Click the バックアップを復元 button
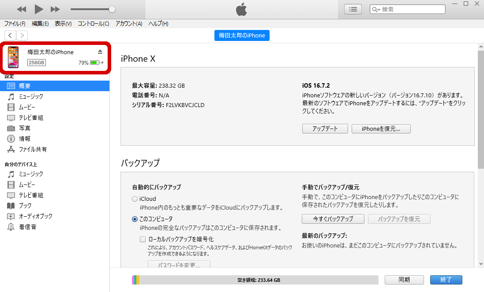Image resolution: width=484 pixels, height=292 pixels. (x=399, y=219)
